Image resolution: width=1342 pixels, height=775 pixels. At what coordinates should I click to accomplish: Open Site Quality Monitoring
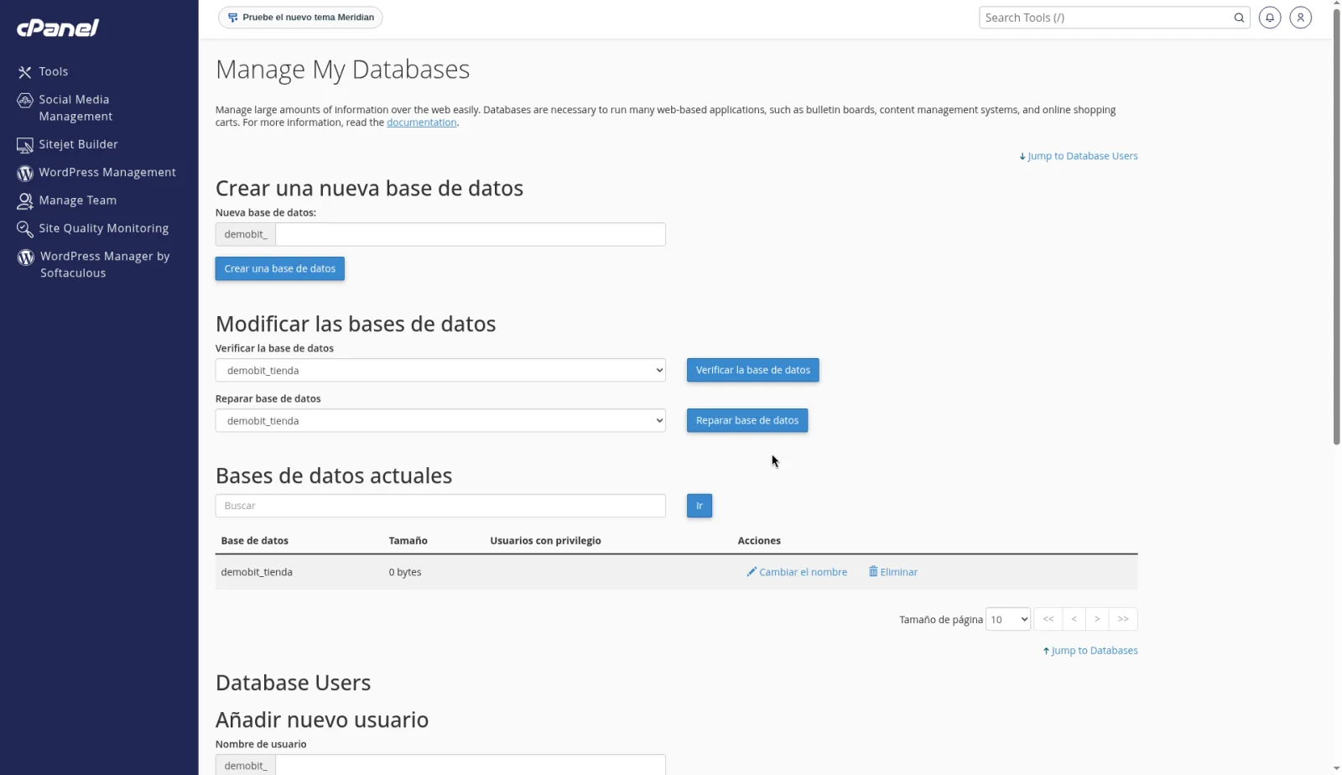click(103, 228)
